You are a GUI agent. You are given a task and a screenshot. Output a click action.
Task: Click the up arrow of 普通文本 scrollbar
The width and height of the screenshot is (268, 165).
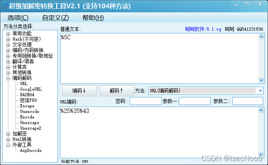(x=261, y=37)
